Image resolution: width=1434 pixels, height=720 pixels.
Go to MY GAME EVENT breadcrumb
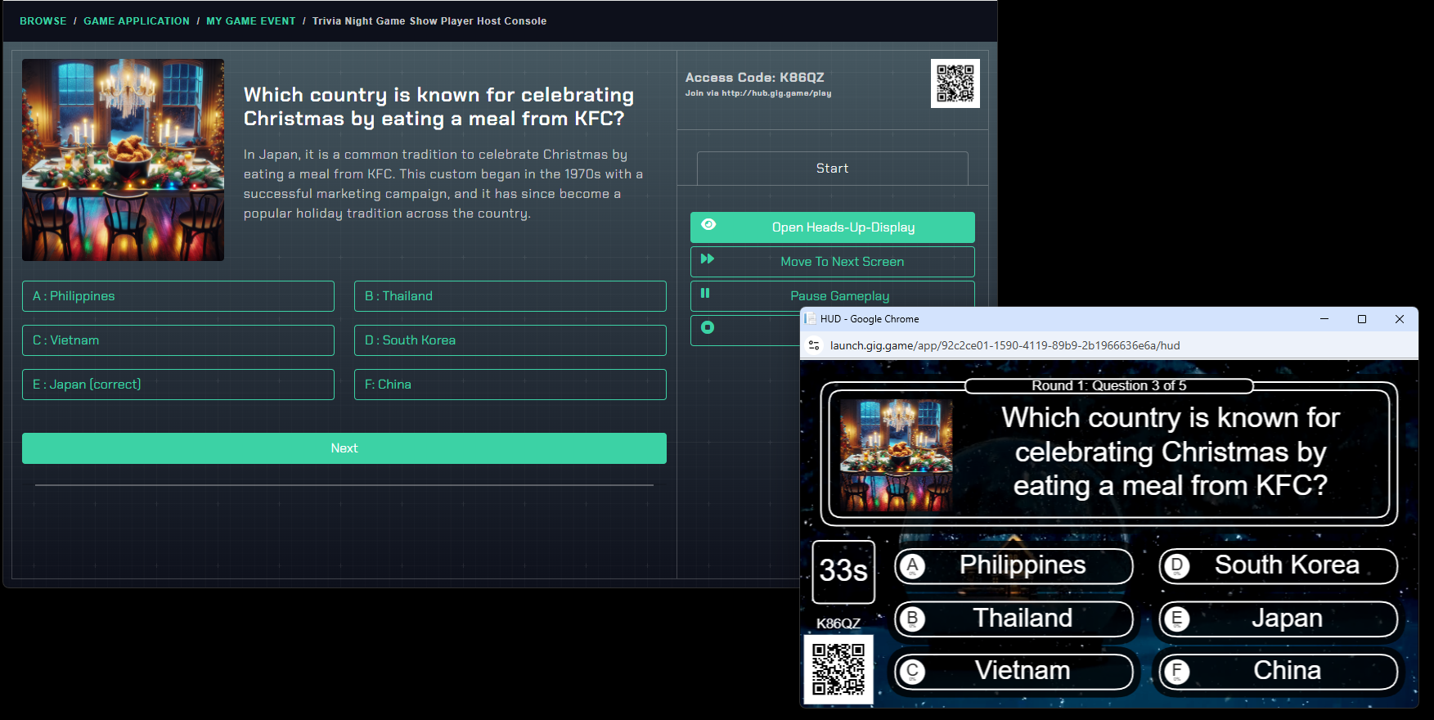pos(251,21)
